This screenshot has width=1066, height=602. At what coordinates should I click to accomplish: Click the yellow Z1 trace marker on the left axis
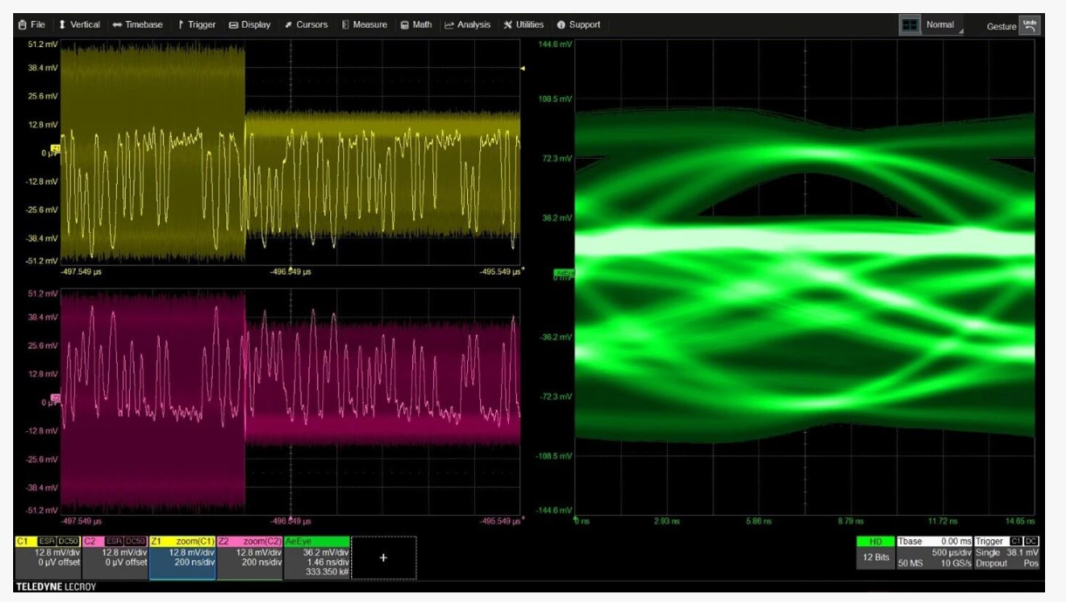point(55,149)
